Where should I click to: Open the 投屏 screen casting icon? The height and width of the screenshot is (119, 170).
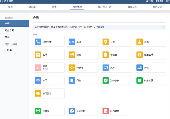tap(106, 68)
